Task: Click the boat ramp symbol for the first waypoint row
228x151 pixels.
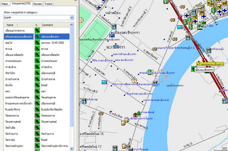Action: tap(37, 30)
